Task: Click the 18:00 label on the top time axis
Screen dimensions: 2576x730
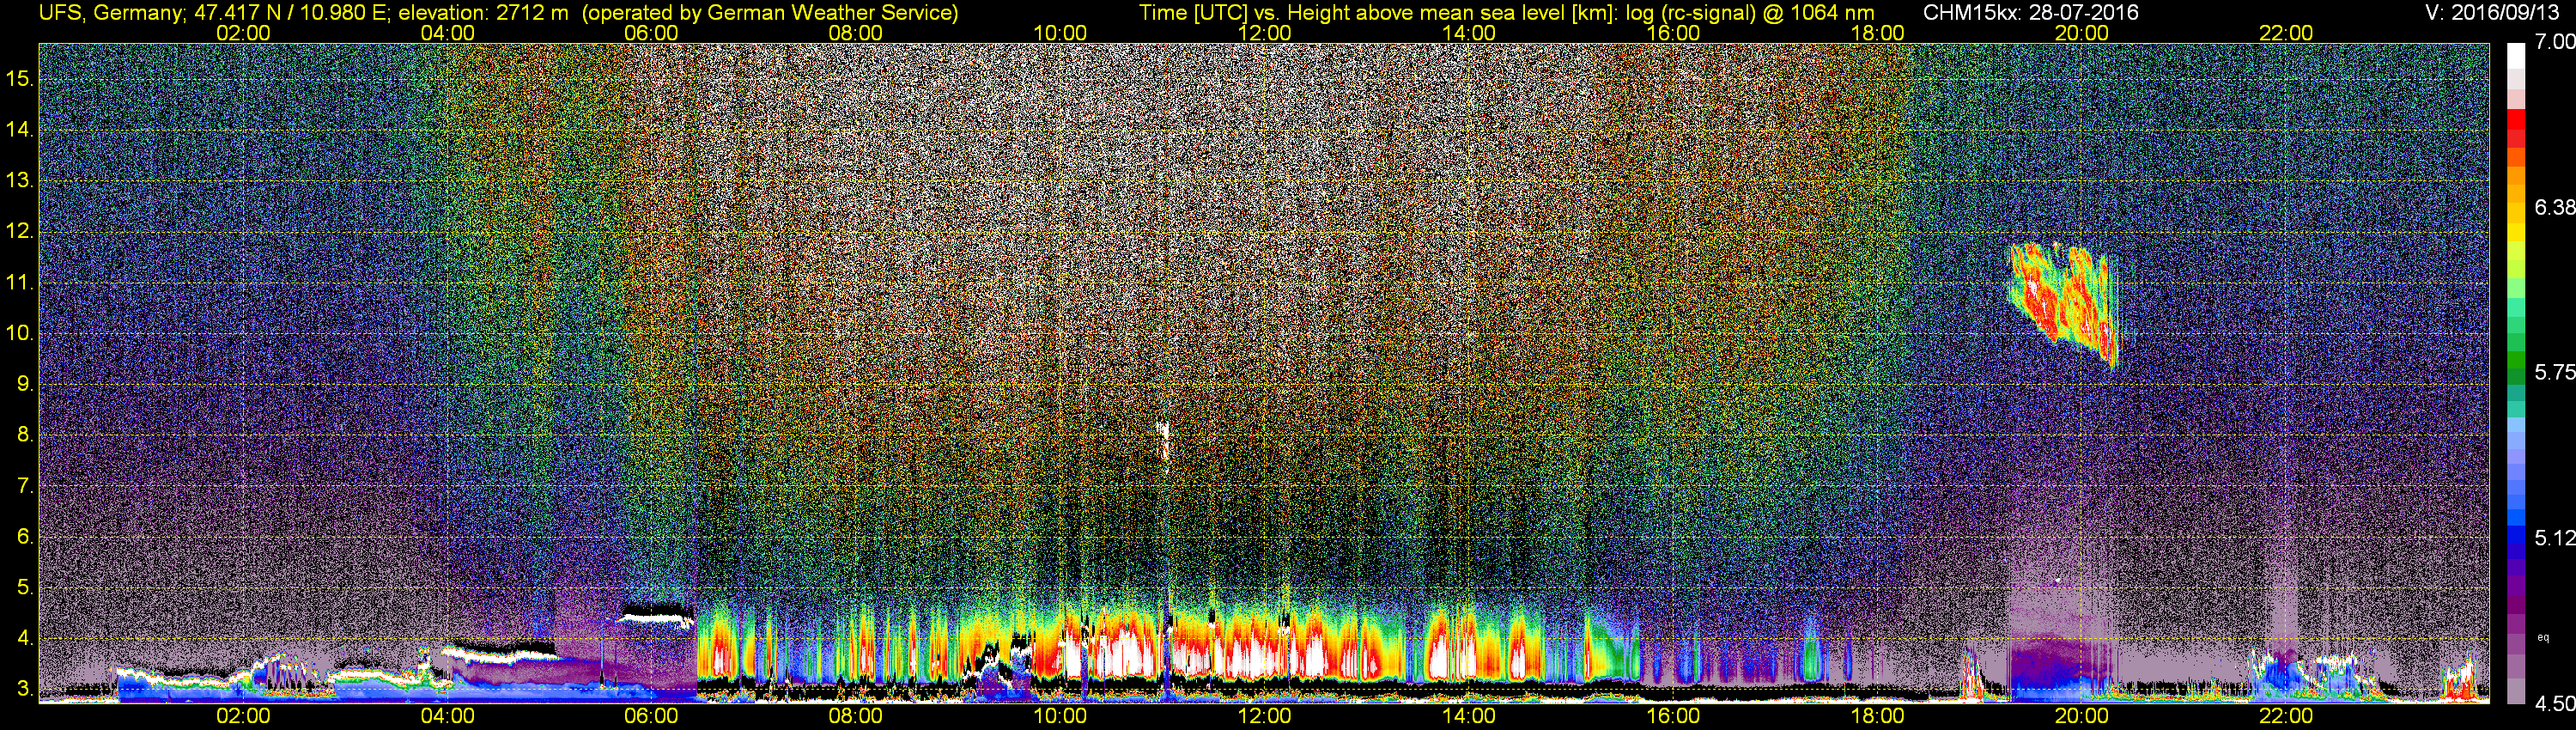Action: pyautogui.click(x=1877, y=33)
